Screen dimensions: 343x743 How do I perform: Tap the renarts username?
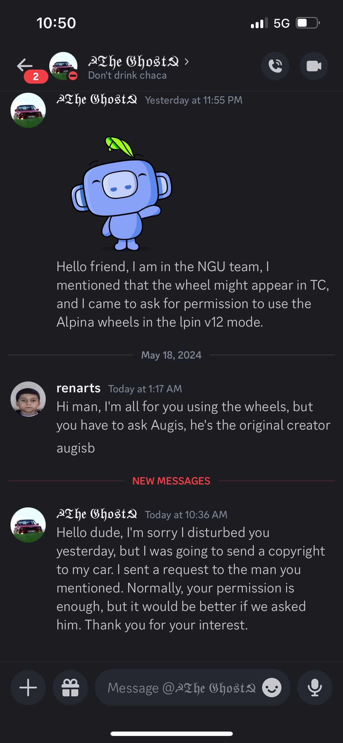coord(78,388)
